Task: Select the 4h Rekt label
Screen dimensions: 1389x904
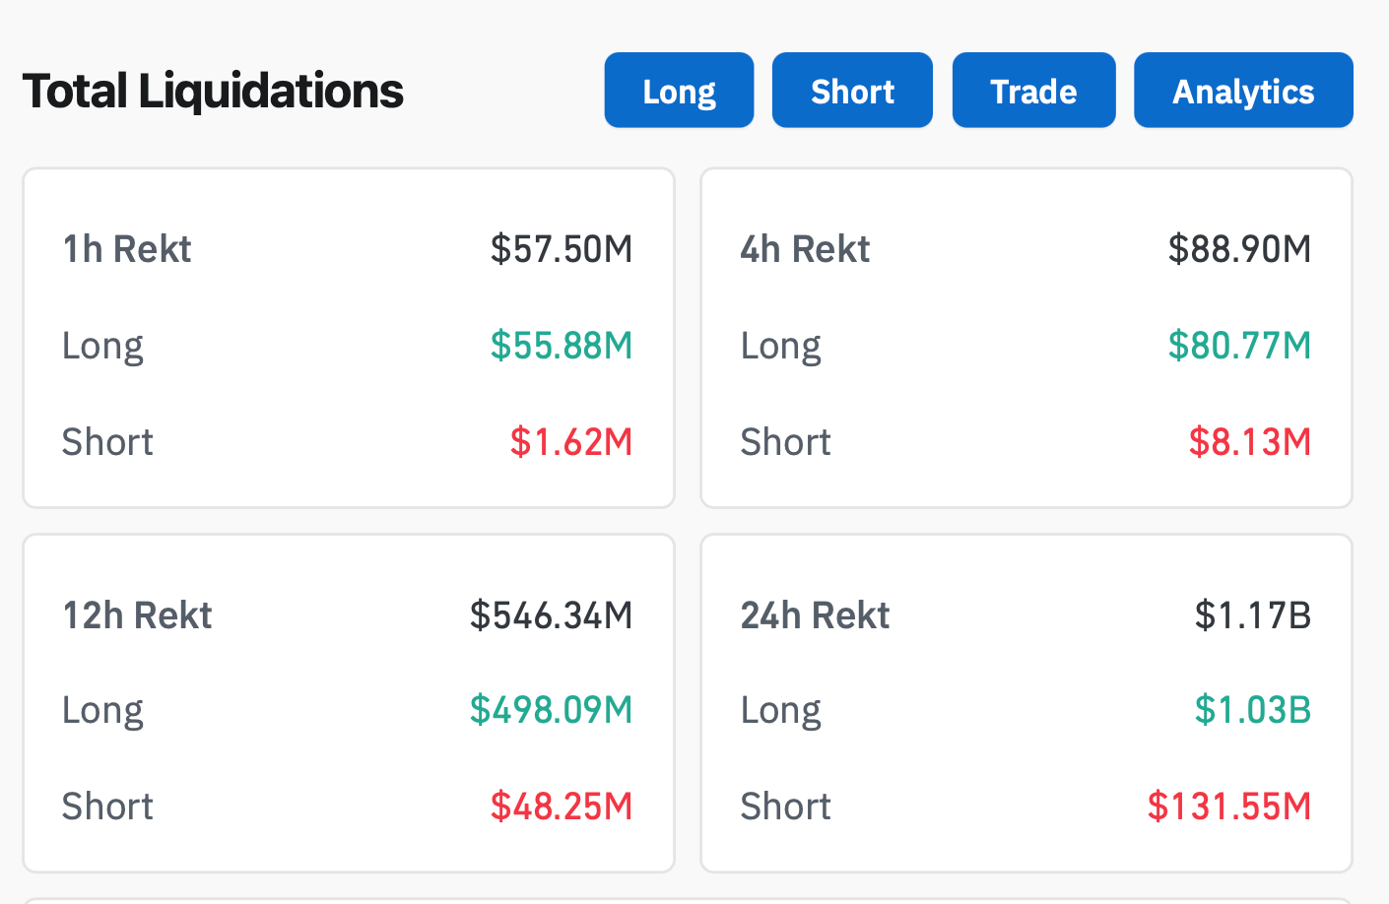Action: [x=805, y=249]
